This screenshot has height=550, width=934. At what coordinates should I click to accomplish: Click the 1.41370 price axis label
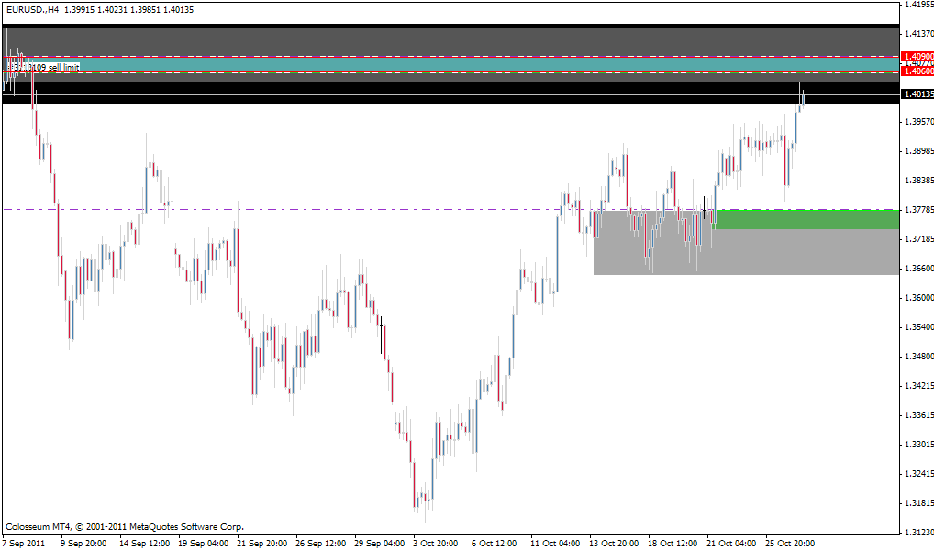919,34
